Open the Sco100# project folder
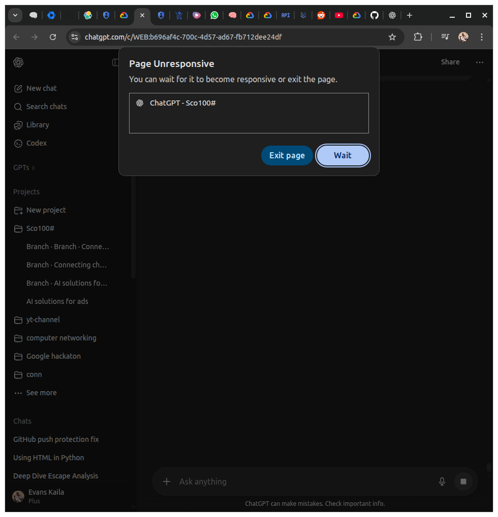Viewport: 498px width, 517px height. [x=35, y=228]
